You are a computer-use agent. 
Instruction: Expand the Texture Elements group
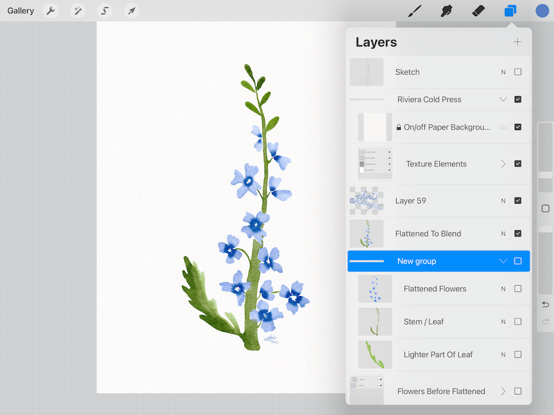[x=503, y=164]
